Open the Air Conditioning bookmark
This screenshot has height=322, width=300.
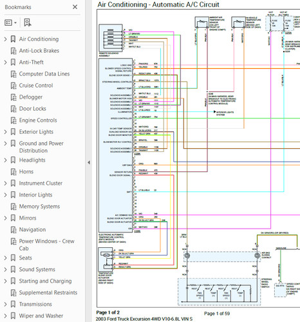[39, 39]
